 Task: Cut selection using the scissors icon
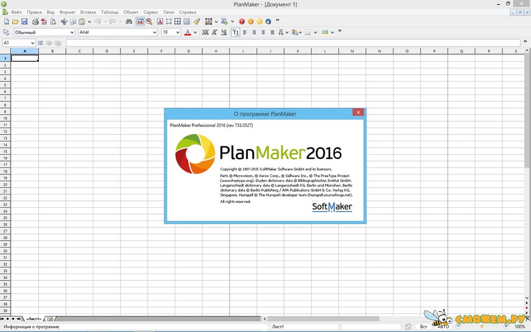click(64, 21)
